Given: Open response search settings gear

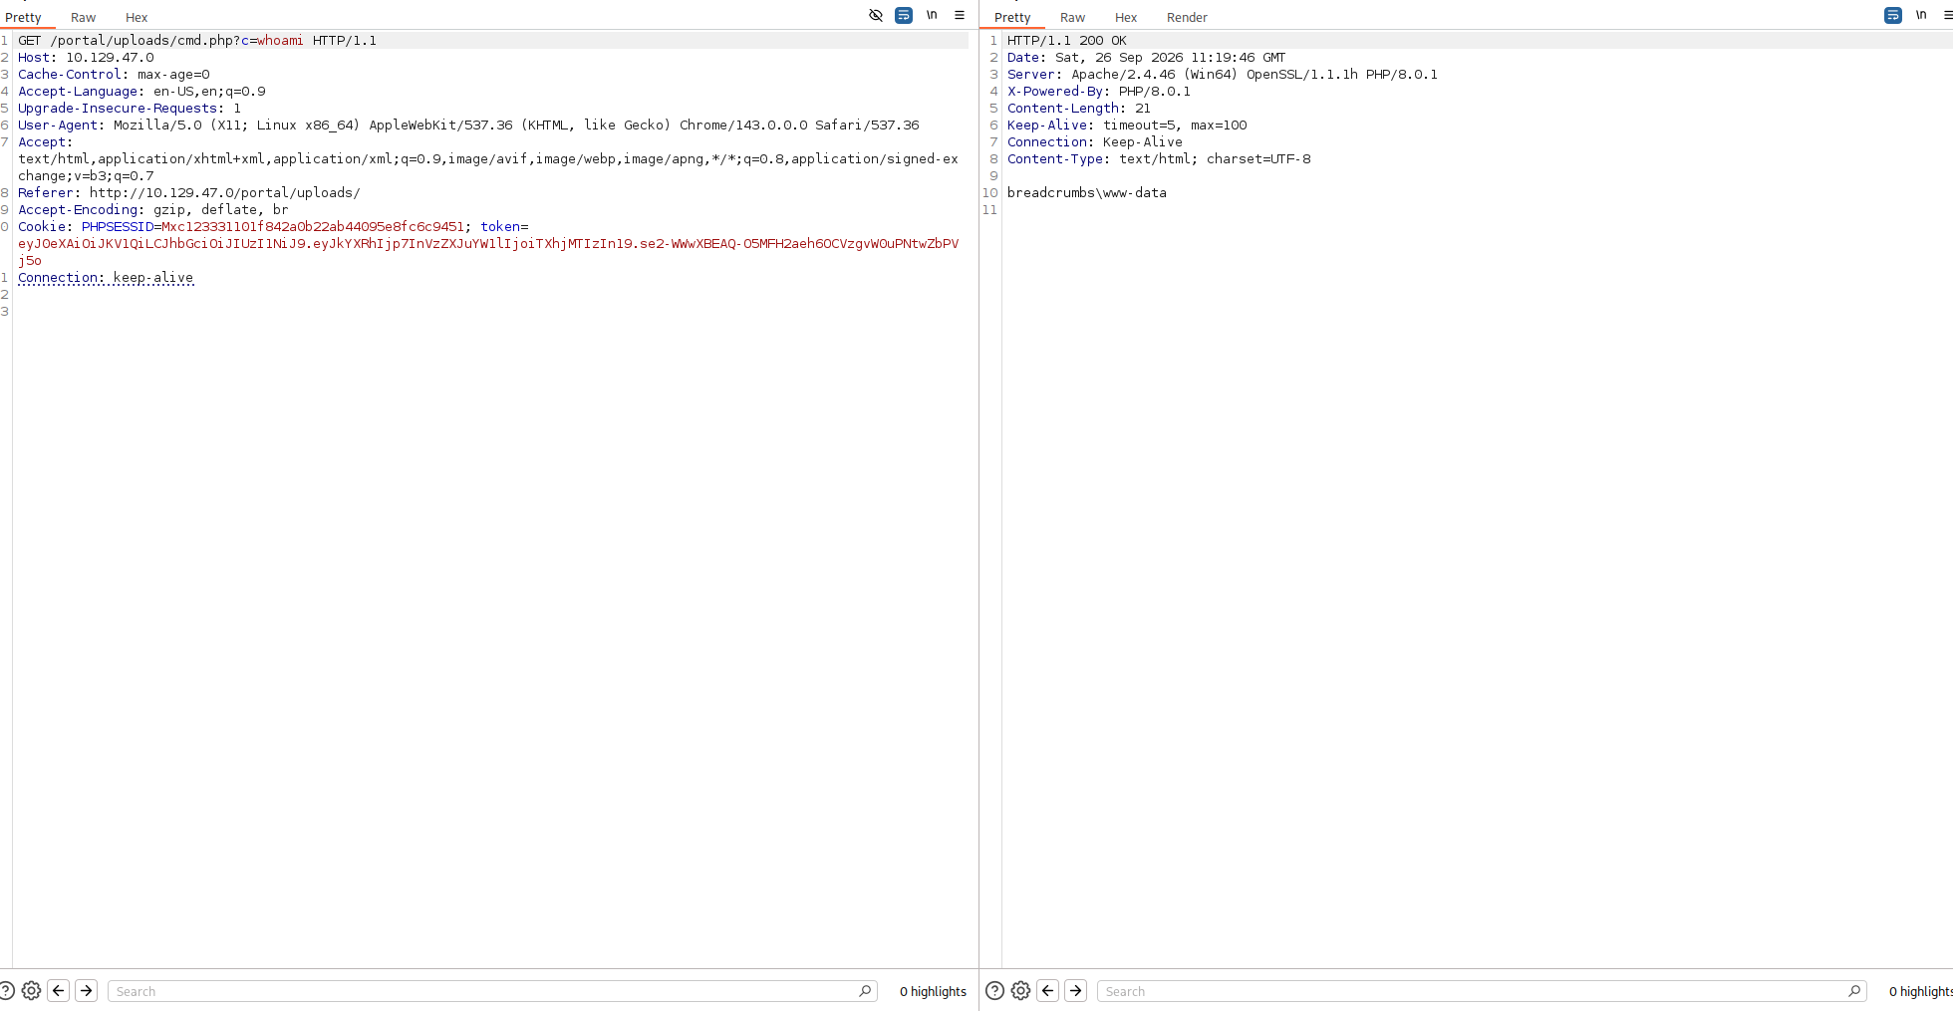Looking at the screenshot, I should tap(1020, 990).
